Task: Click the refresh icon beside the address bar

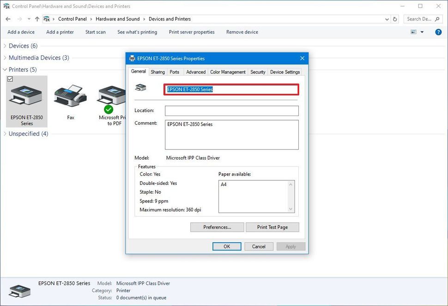Action: (395, 19)
